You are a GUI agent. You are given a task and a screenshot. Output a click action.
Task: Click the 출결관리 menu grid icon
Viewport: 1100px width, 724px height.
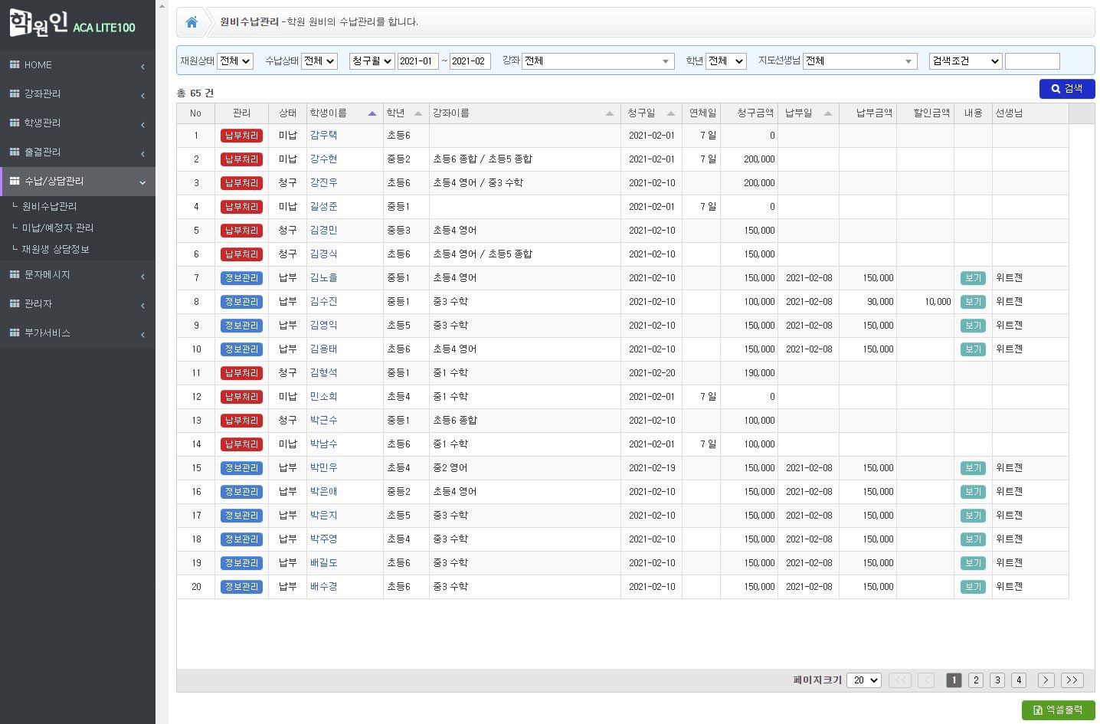tap(15, 152)
